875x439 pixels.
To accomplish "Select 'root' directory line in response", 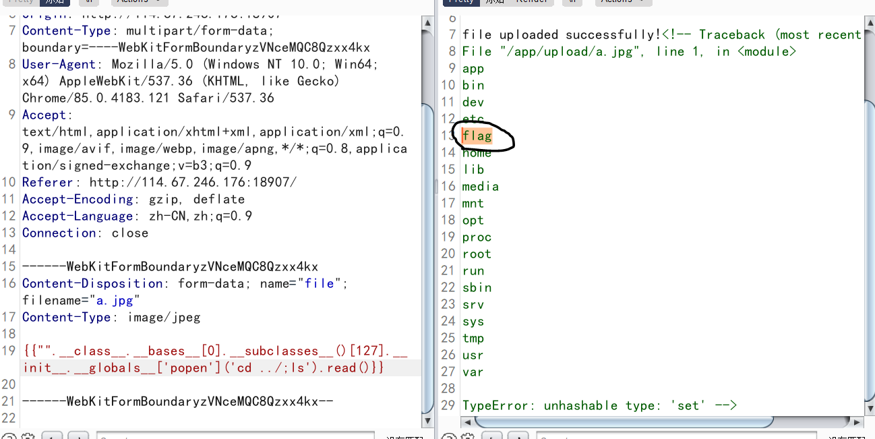I will pyautogui.click(x=477, y=254).
